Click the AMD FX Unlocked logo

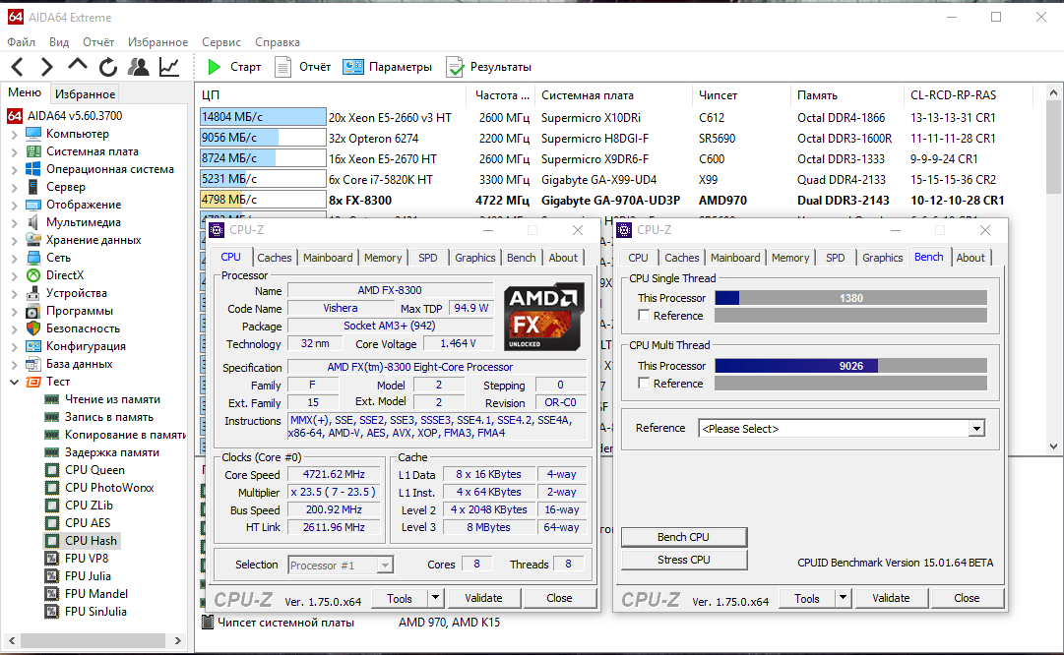pos(543,317)
